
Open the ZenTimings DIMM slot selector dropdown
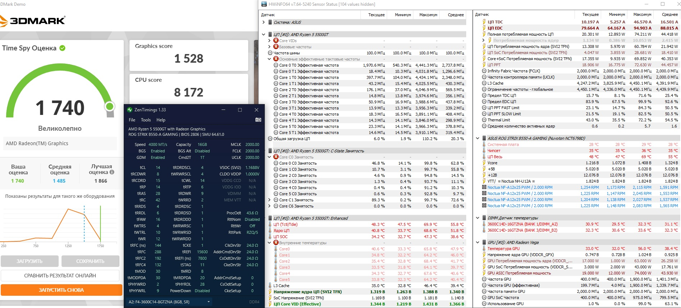169,302
